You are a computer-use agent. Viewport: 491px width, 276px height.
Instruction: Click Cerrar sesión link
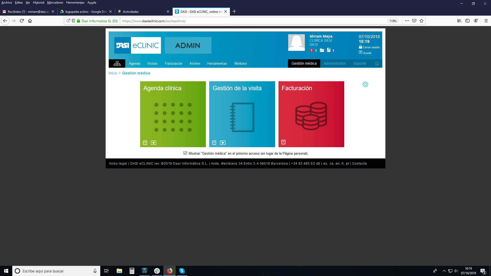[371, 47]
